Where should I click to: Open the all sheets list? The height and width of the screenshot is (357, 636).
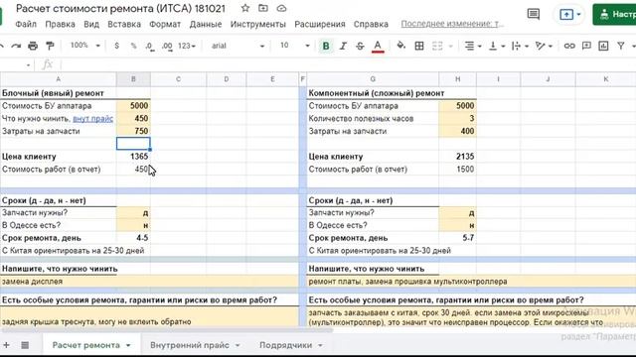(x=25, y=345)
